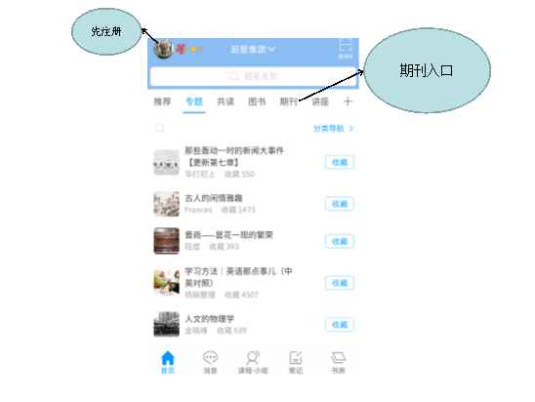Open the 书房 study room icon
This screenshot has width=535, height=402.
(x=338, y=362)
